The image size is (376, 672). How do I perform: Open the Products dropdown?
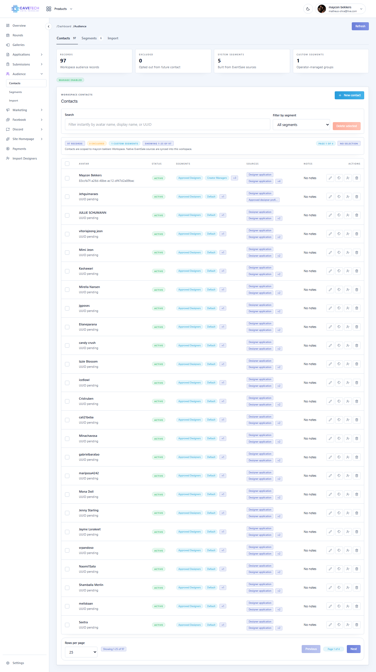point(59,9)
